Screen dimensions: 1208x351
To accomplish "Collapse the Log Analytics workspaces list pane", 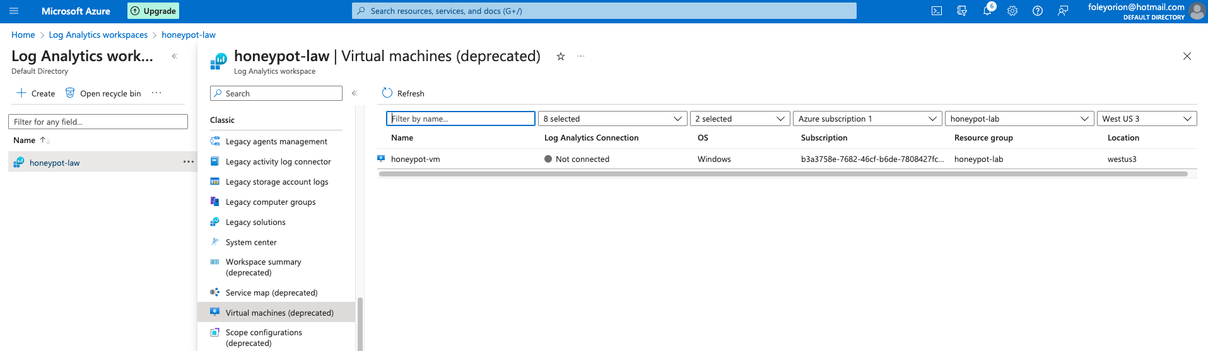I will coord(175,56).
